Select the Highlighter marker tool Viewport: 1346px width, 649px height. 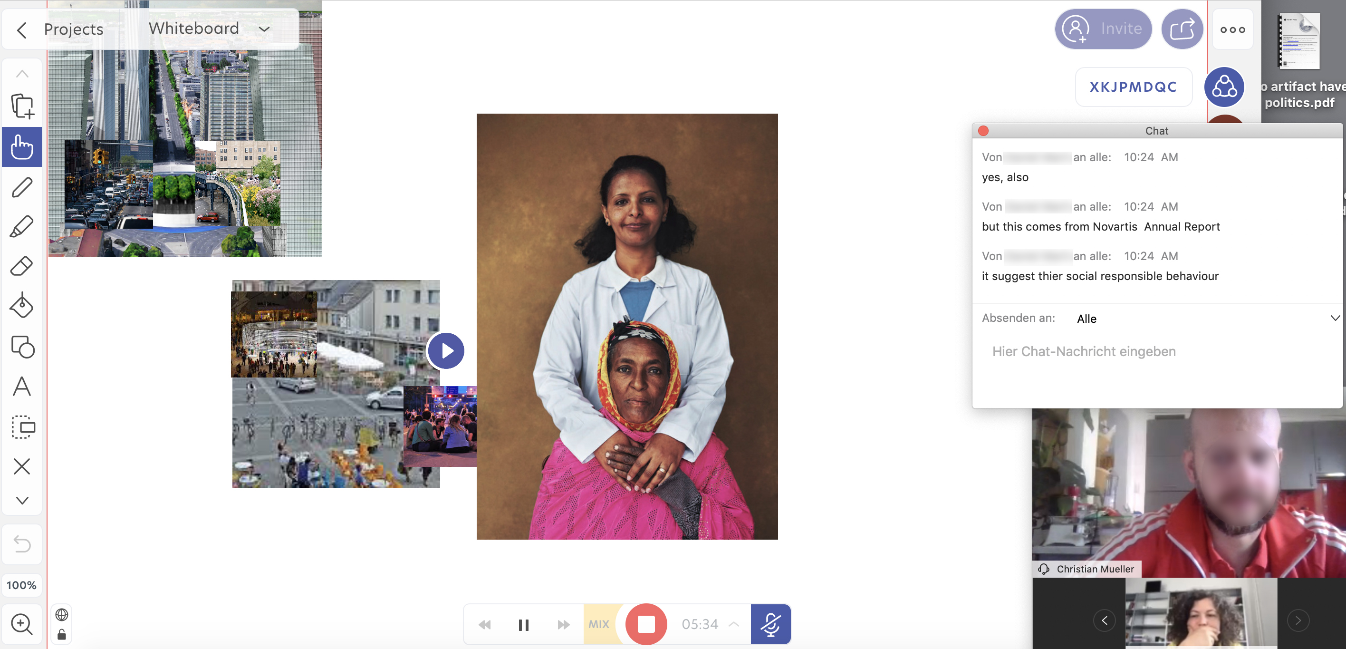point(22,227)
